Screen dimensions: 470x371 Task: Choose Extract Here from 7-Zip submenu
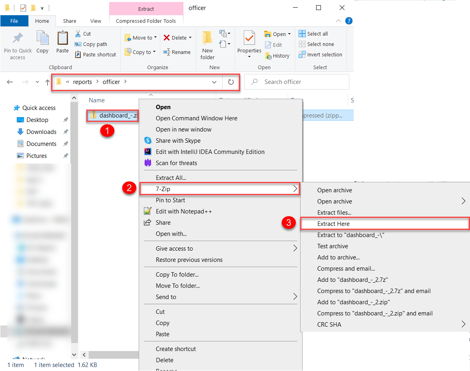333,224
